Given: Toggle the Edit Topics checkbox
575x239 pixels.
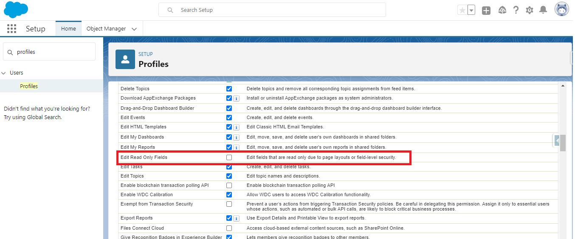Looking at the screenshot, I should pos(229,176).
